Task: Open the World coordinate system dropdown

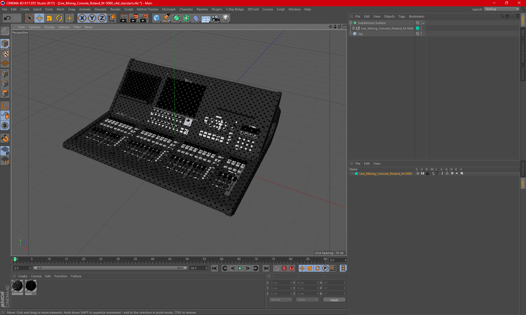Action: [281, 300]
